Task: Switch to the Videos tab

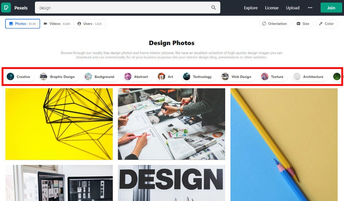Action: click(x=57, y=24)
